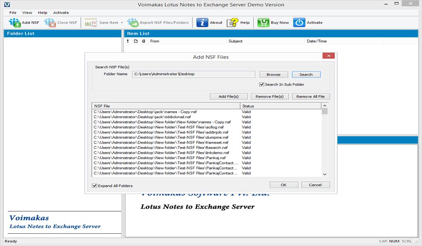Click the Subject column header
422x246 pixels.
click(x=266, y=41)
